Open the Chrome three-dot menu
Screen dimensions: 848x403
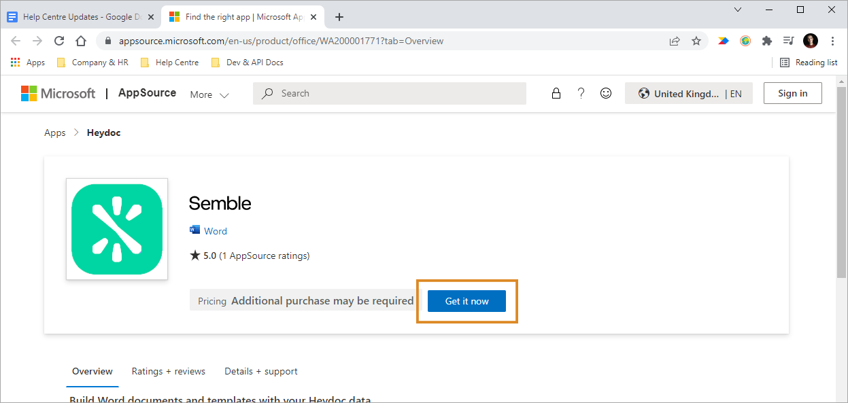832,41
